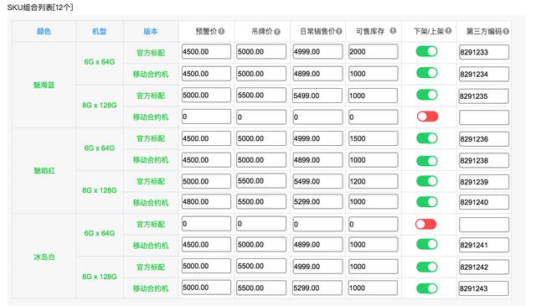Viewport: 536px width, 306px height.
Task: Click 6G x 64G under 魅焰红
Action: [x=99, y=148]
